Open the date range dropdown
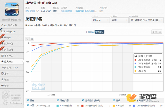Viewport: 165px width, 108px height. click(x=146, y=20)
